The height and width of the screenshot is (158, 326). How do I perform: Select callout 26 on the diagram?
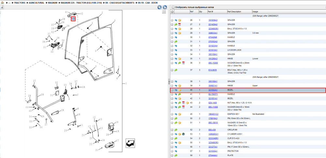[x=63, y=110]
